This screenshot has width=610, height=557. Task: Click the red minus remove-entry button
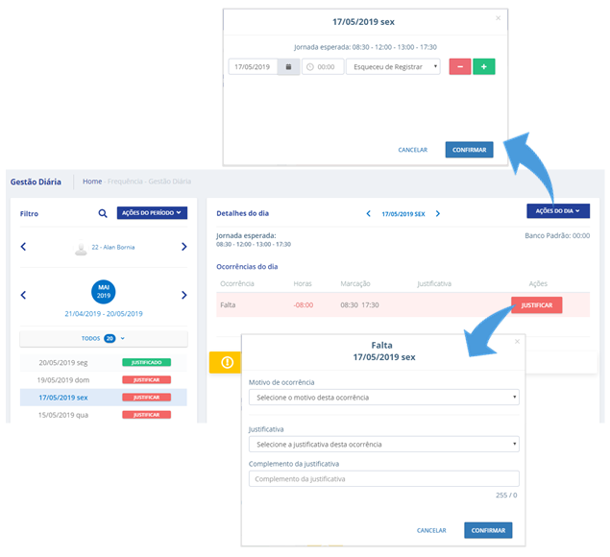(459, 67)
